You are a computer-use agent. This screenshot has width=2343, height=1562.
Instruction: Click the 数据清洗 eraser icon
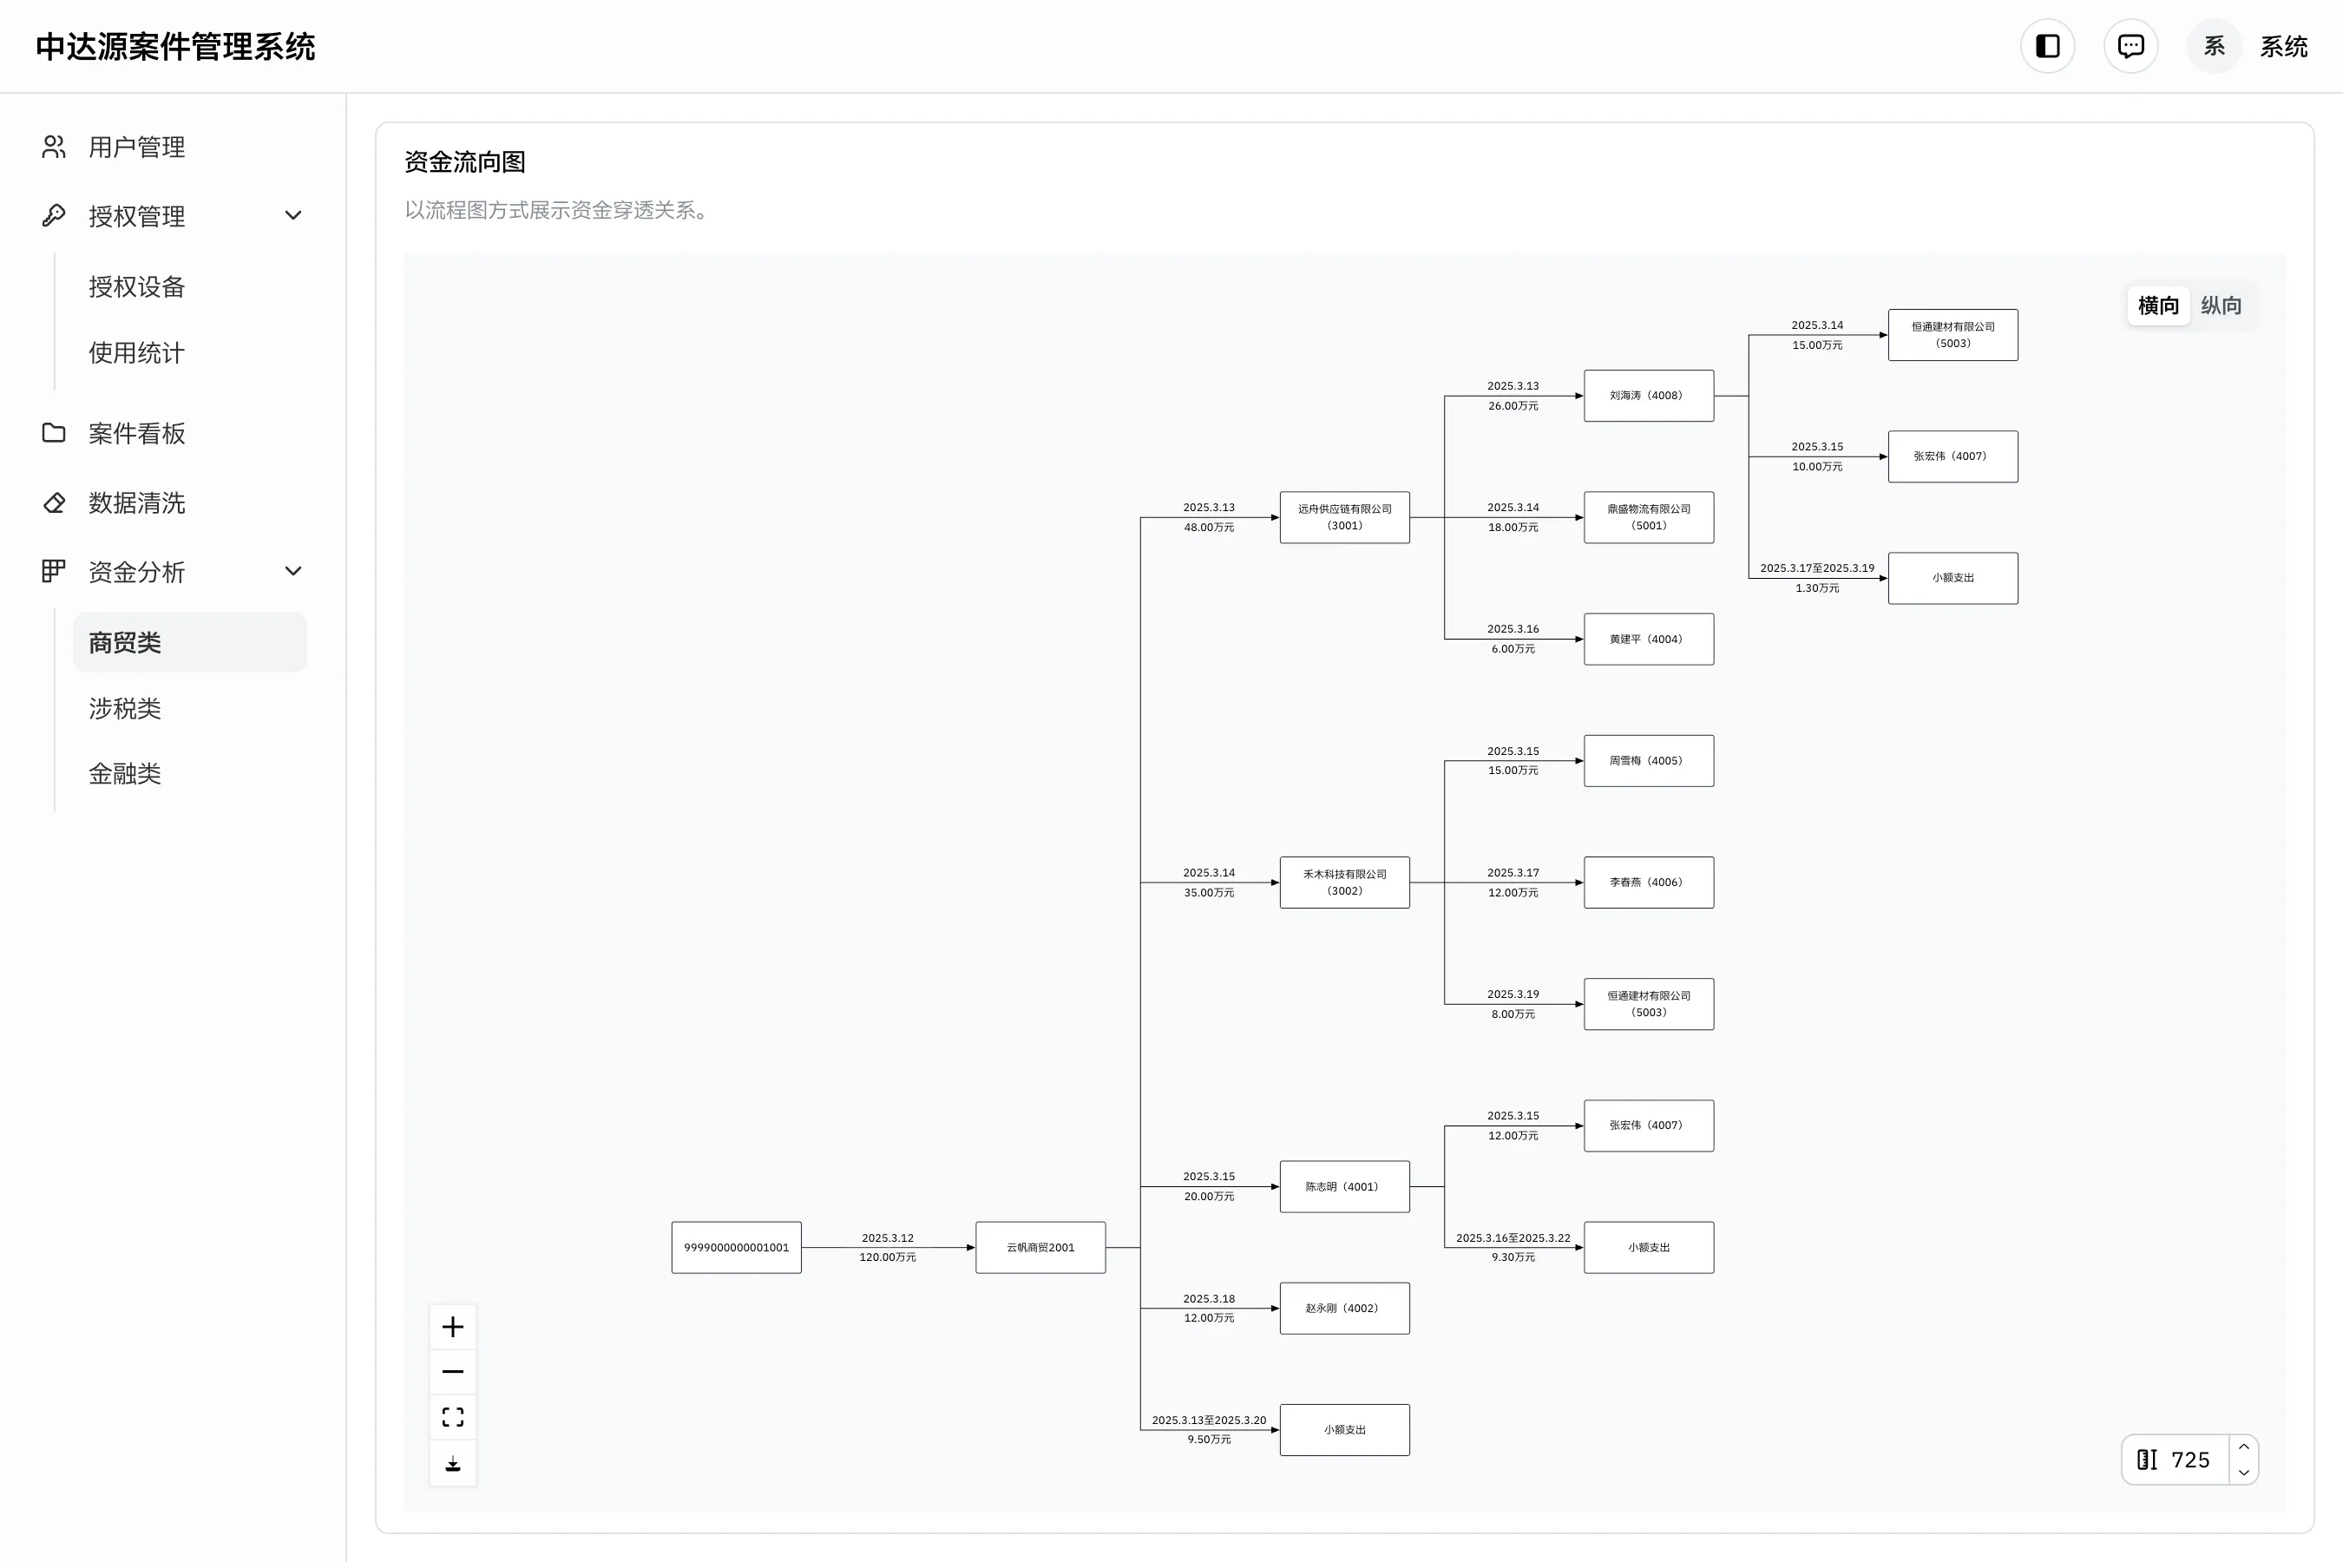click(x=54, y=503)
